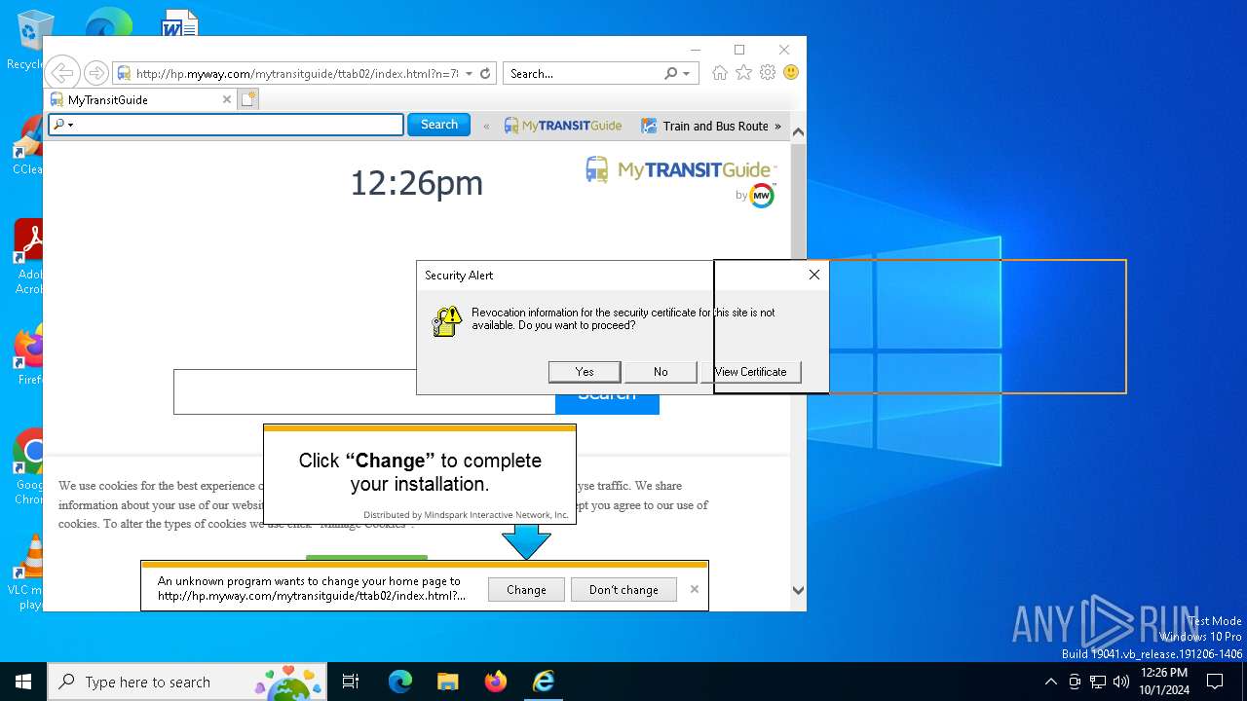Open the Action Center notifications icon
This screenshot has height=701, width=1247.
(1215, 682)
